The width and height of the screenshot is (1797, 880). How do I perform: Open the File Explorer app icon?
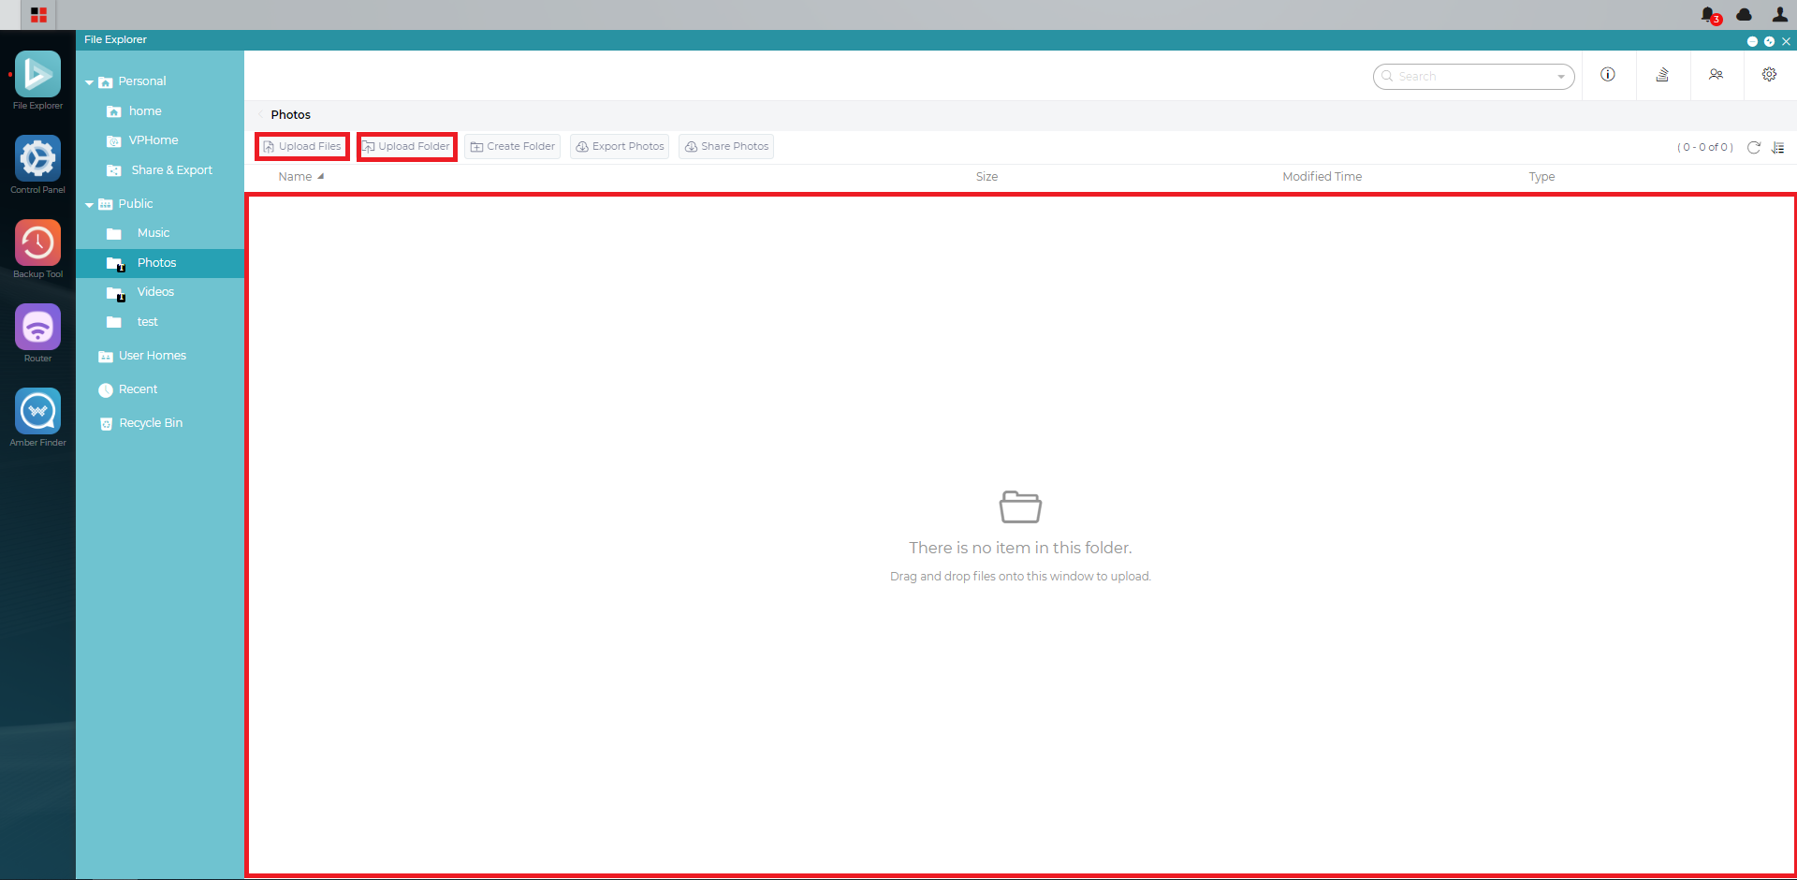[x=37, y=74]
